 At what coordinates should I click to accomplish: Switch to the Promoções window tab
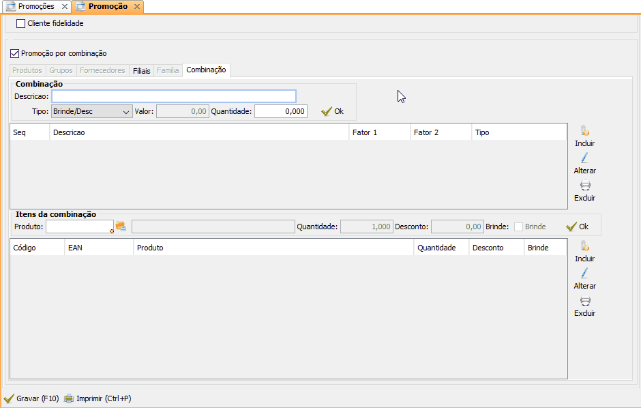tap(35, 6)
